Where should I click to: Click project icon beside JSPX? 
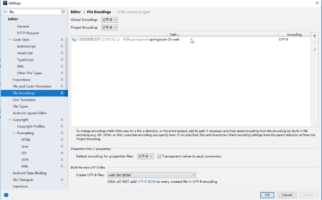pyautogui.click(x=62, y=160)
